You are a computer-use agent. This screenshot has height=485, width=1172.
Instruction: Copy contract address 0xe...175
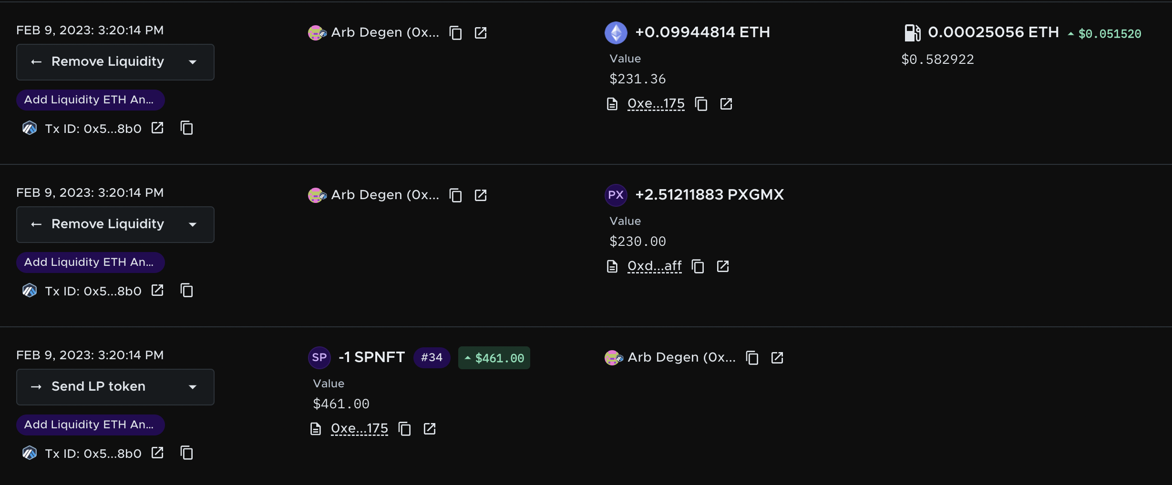[701, 103]
